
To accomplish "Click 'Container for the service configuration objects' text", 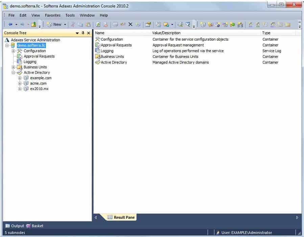I will coord(190,39).
